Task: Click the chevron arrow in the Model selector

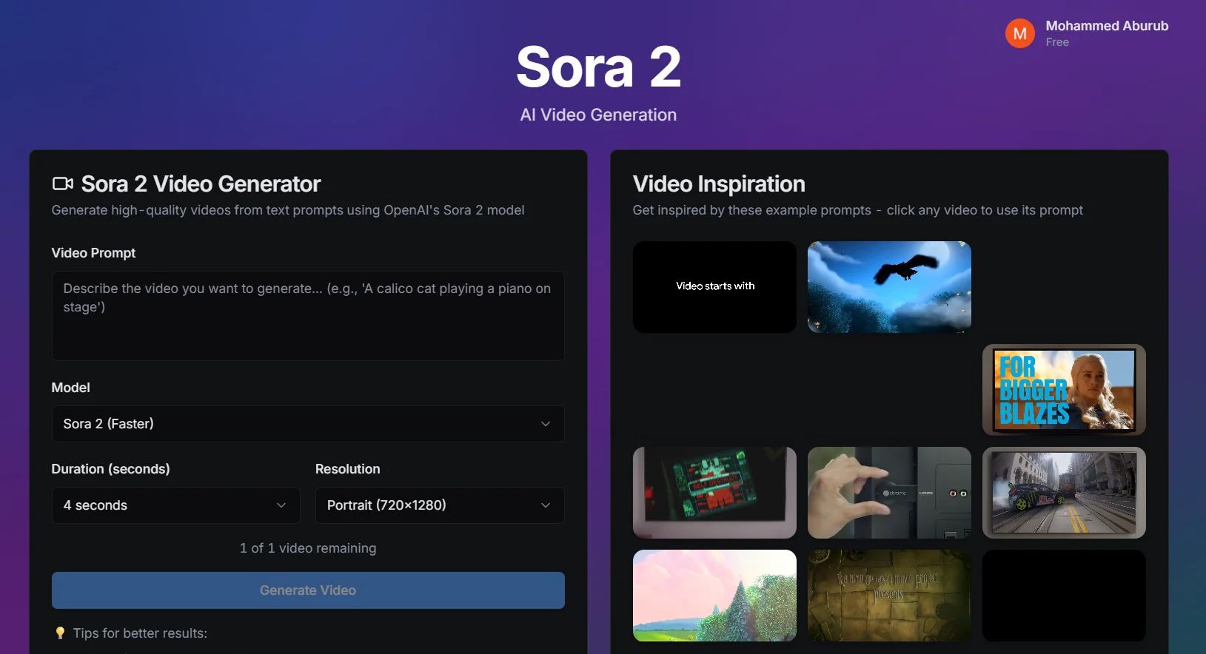Action: (546, 424)
